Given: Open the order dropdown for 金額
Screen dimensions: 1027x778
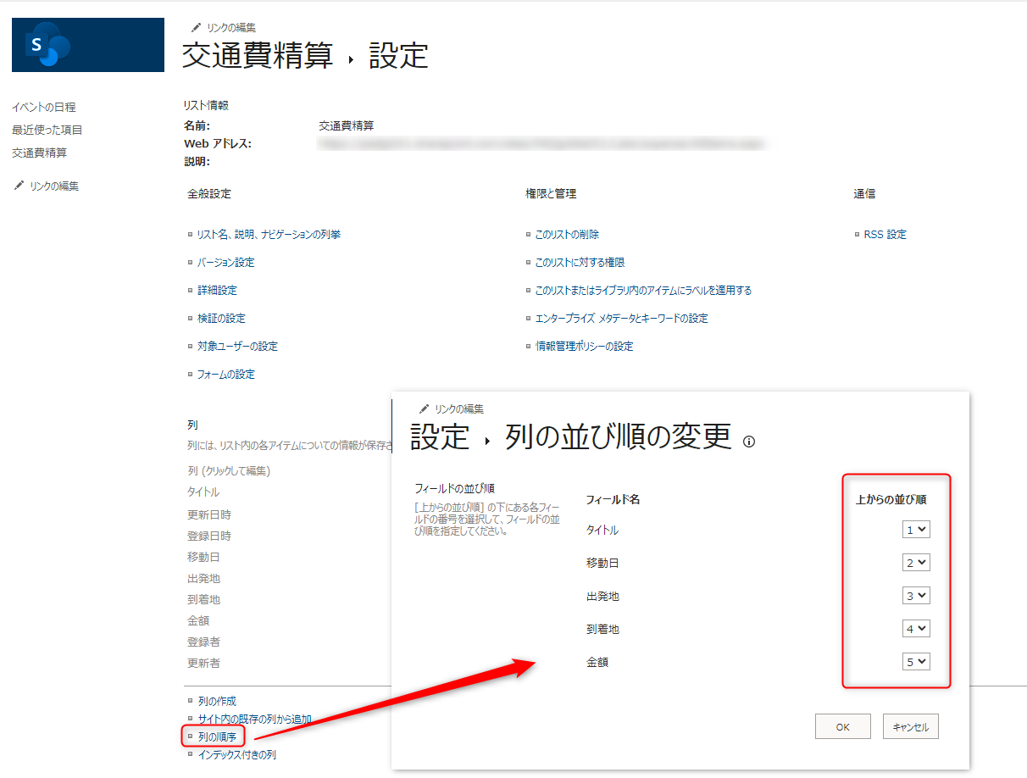Looking at the screenshot, I should pos(916,662).
